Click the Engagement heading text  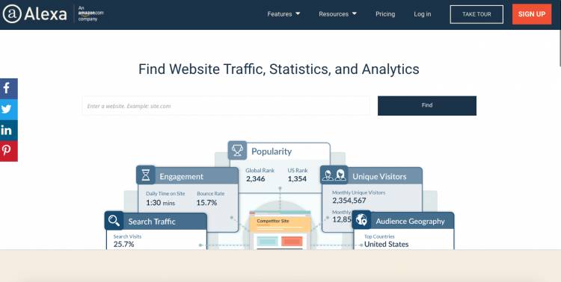[x=182, y=176]
